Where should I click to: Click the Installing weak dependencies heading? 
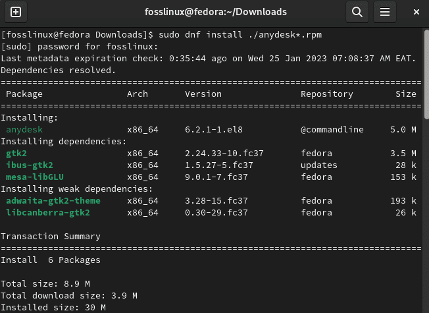point(76,189)
